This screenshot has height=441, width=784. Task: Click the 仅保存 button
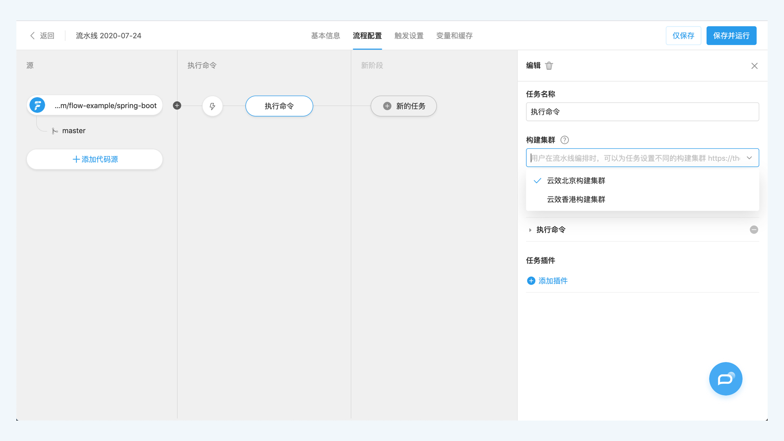[x=683, y=36]
